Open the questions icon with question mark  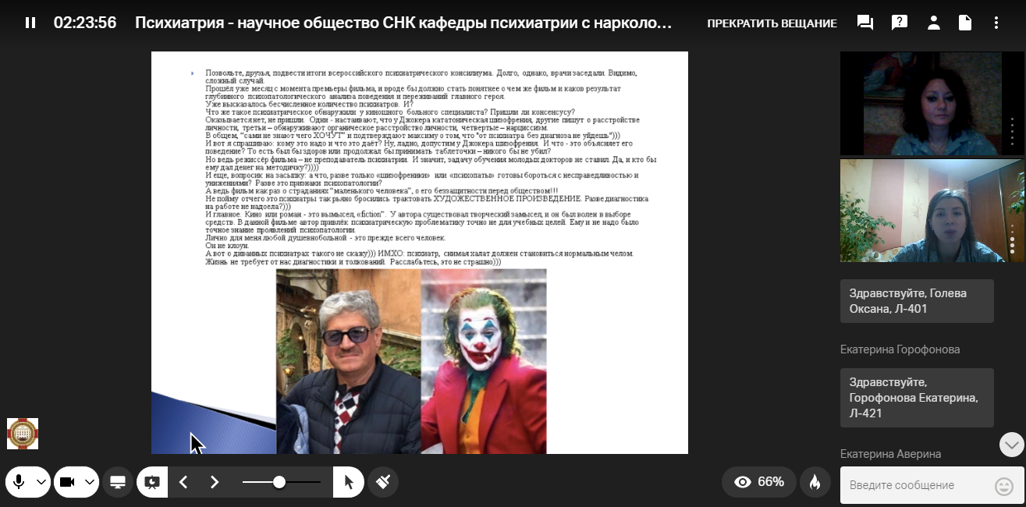coord(900,23)
